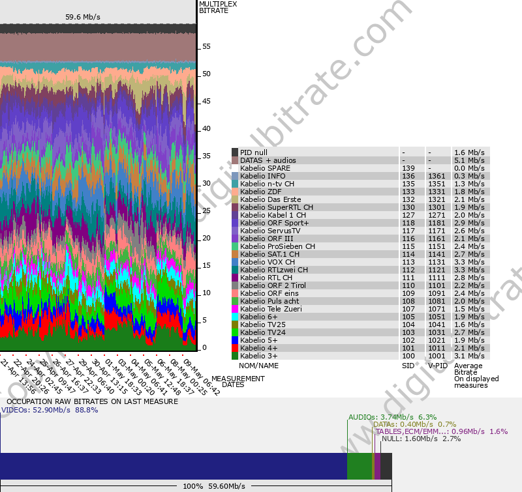The image size is (522, 492).
Task: Click the 'Kabelio ORF III' channel name
Action: click(x=267, y=239)
